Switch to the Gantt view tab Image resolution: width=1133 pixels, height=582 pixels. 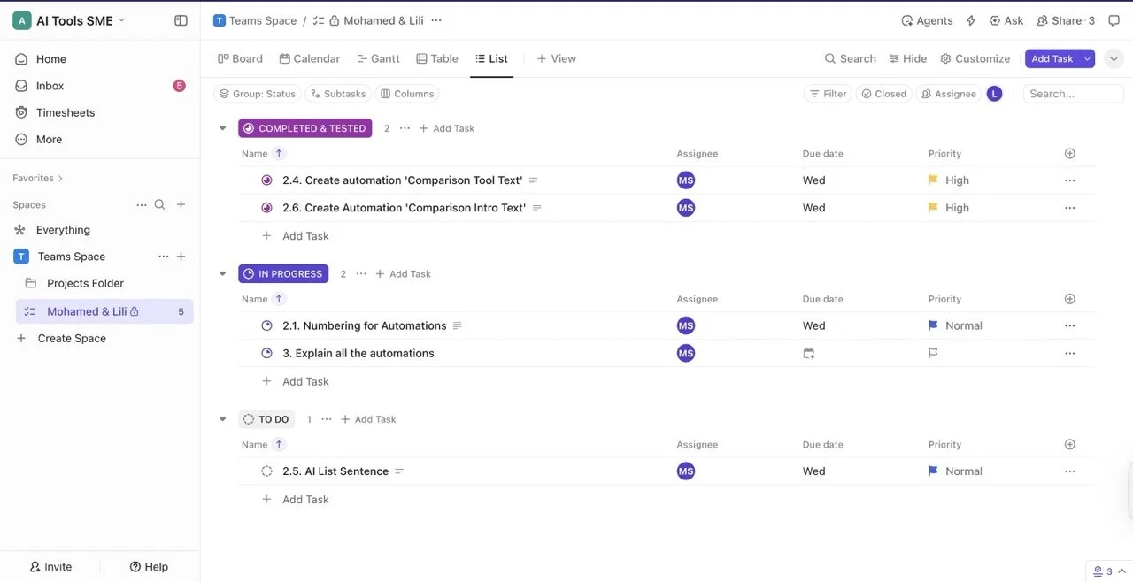point(378,58)
